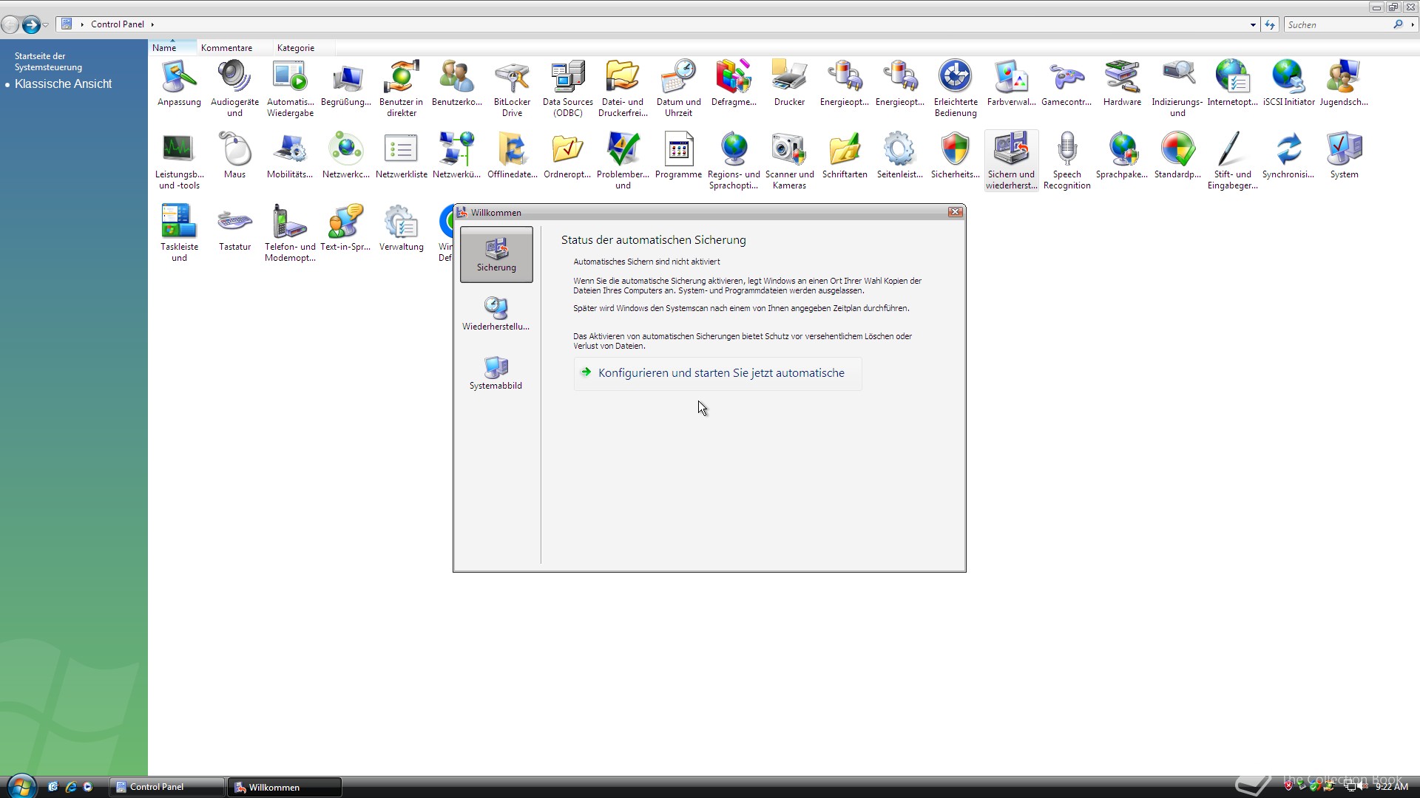
Task: Open Benutzerkonten icon
Action: tap(456, 84)
